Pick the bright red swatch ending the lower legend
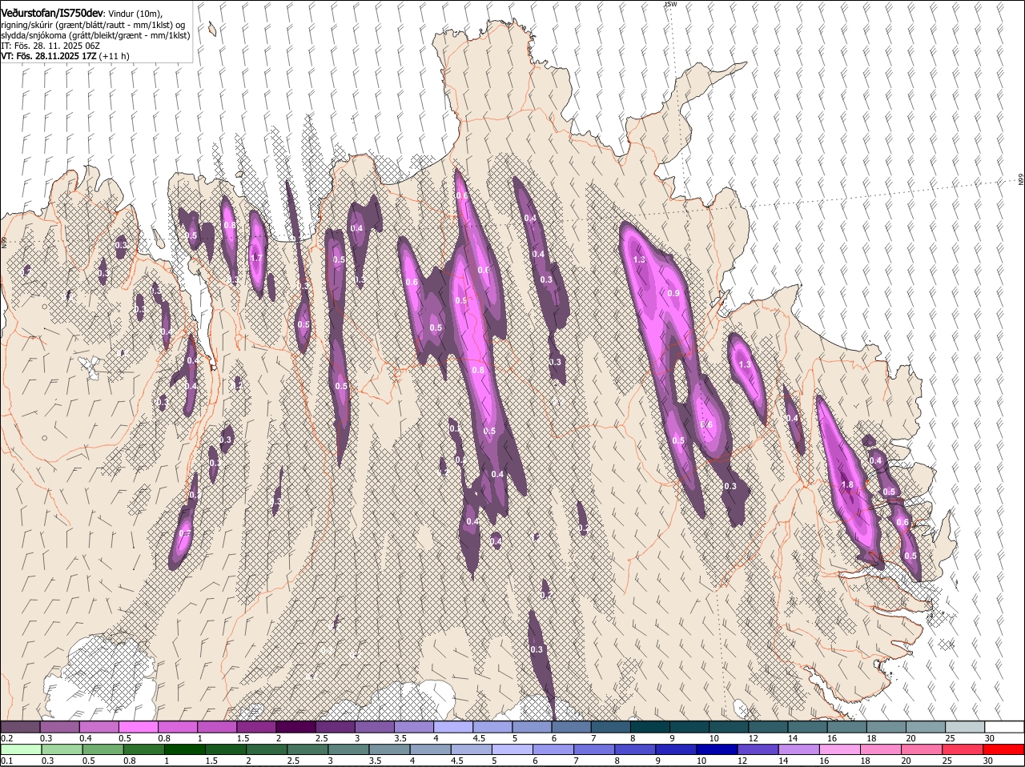Viewport: 1025px width, 767px height. [x=1004, y=749]
